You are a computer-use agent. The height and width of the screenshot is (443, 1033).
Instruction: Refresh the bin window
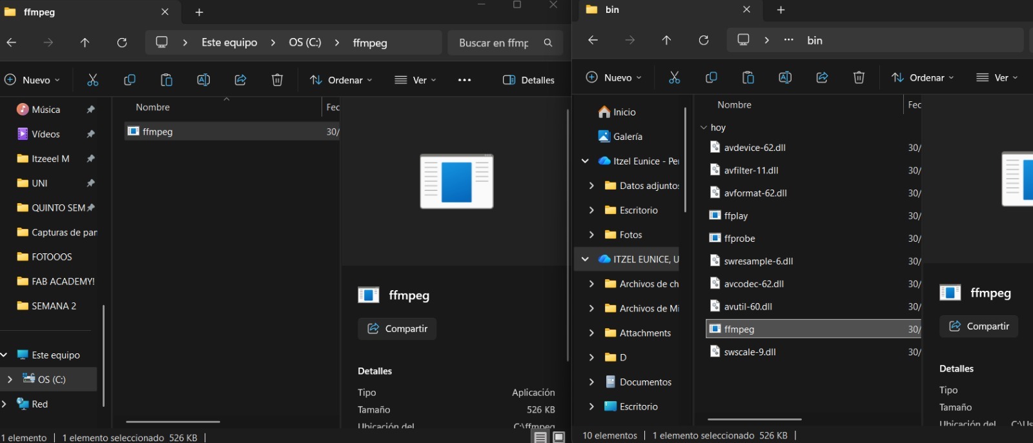[x=704, y=40]
